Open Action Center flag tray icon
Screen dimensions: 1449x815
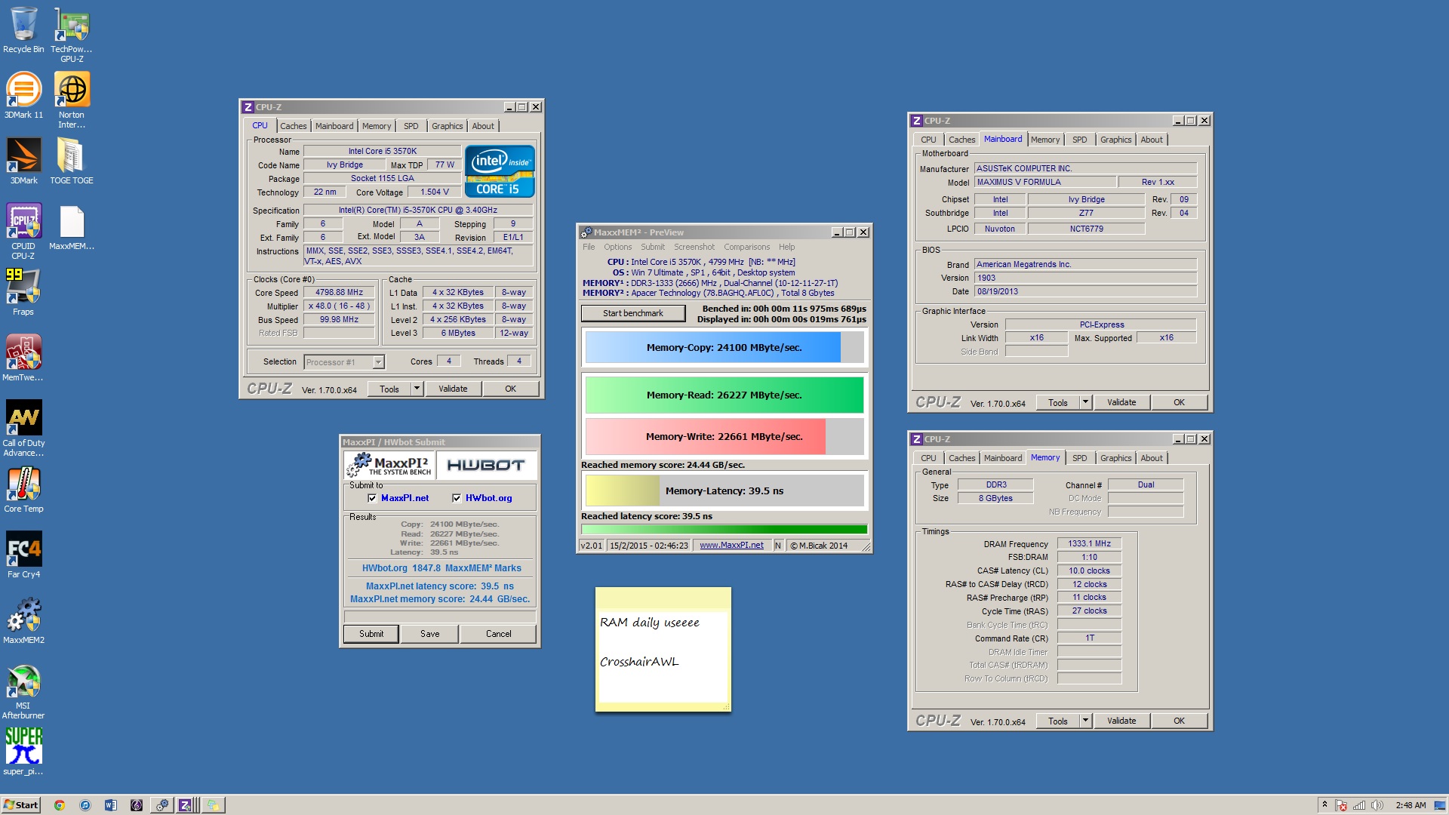tap(1341, 805)
